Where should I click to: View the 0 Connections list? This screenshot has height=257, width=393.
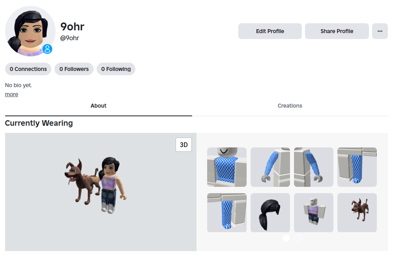(28, 69)
